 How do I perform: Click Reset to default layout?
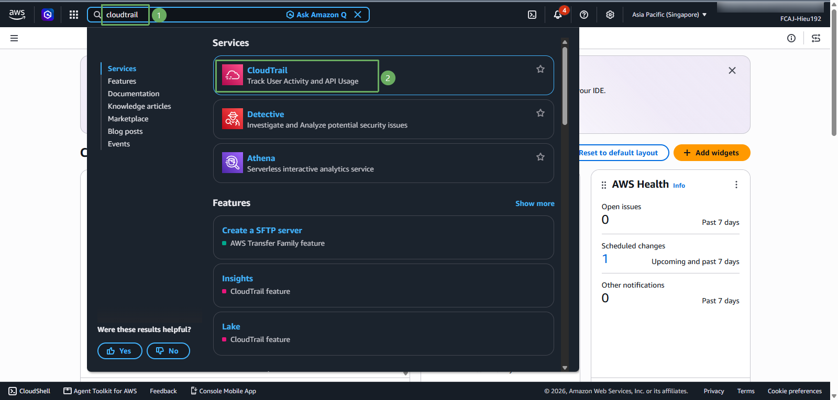click(x=618, y=153)
